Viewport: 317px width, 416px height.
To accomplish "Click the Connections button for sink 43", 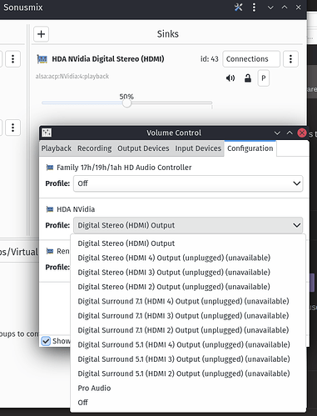I will tap(251, 59).
